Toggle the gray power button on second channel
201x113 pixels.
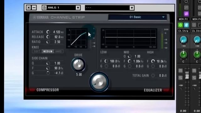[x=194, y=25]
